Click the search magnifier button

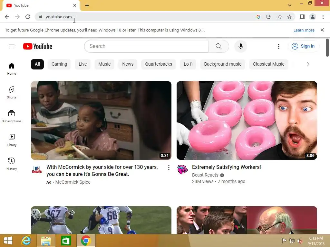pos(219,46)
